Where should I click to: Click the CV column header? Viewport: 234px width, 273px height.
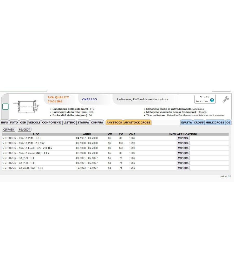[x=121, y=134]
